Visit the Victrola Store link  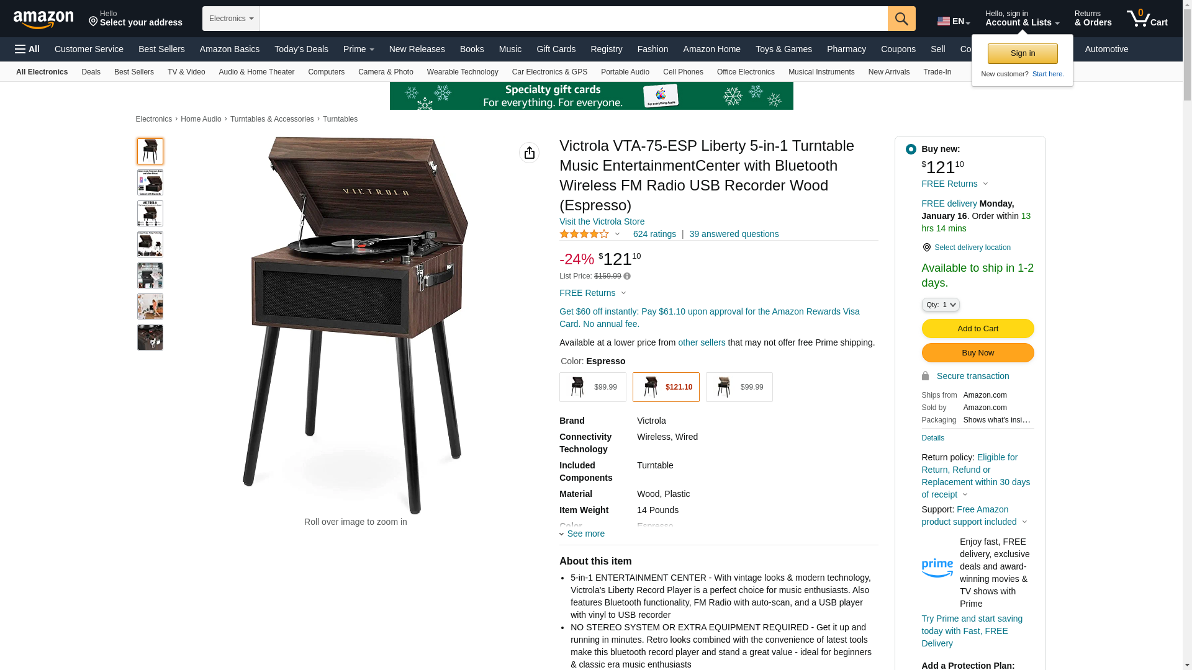point(602,221)
